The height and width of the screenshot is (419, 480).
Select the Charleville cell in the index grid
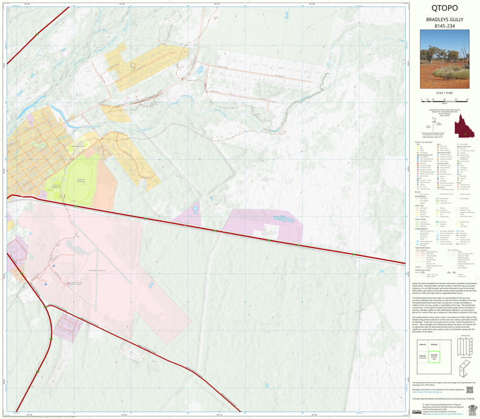(x=422, y=357)
